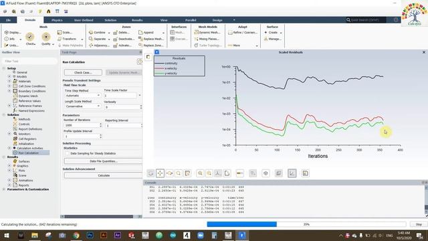Open the Separate dropdown arrow
Viewport: 428px width, 241px height.
(x=109, y=39)
